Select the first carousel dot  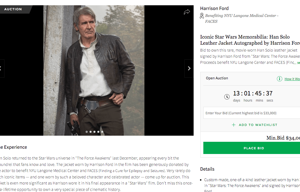coord(86,132)
